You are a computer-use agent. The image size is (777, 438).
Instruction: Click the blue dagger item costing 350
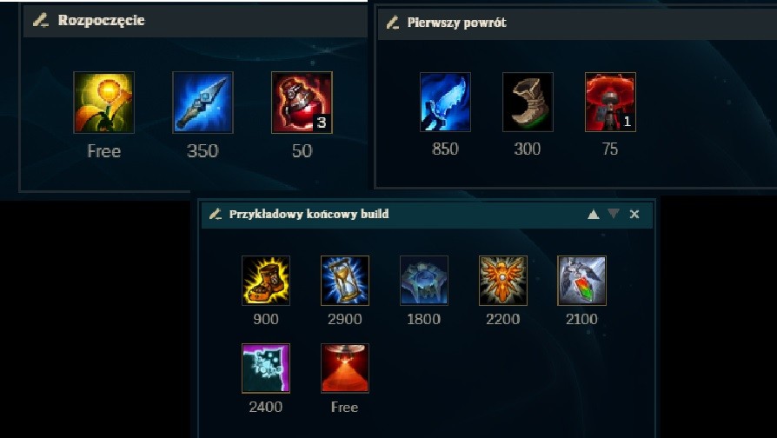[203, 103]
